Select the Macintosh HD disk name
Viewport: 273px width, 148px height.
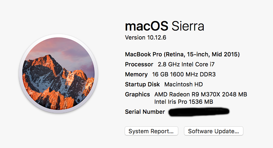point(183,85)
